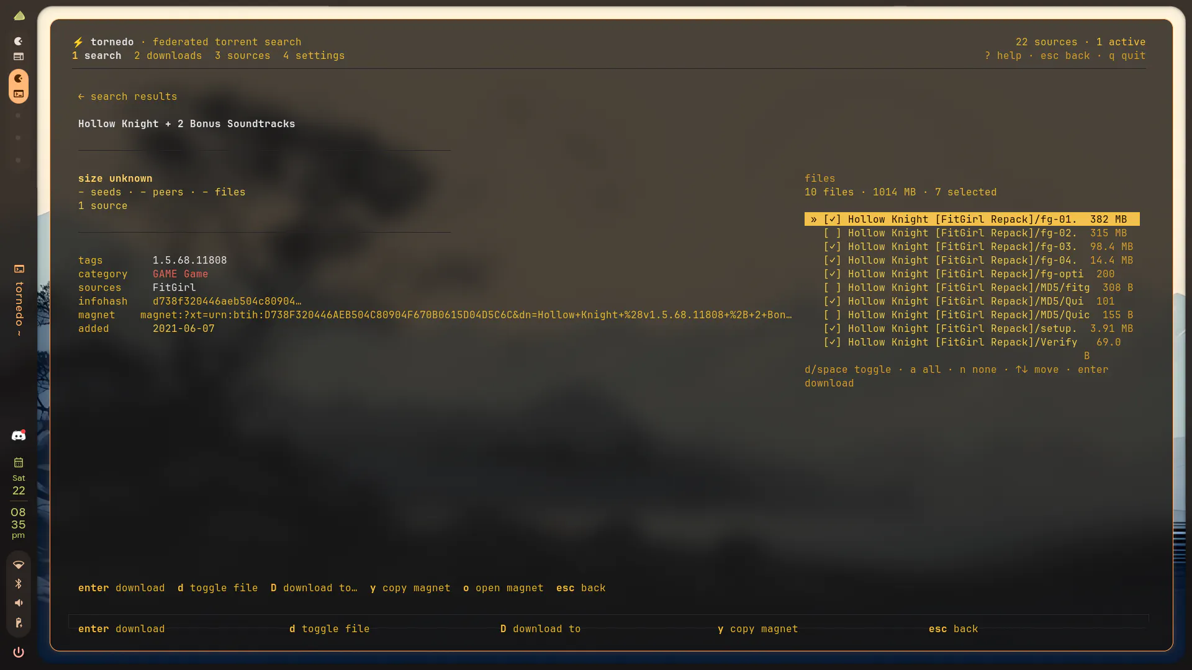Click the GAME Game category value

[x=181, y=274]
